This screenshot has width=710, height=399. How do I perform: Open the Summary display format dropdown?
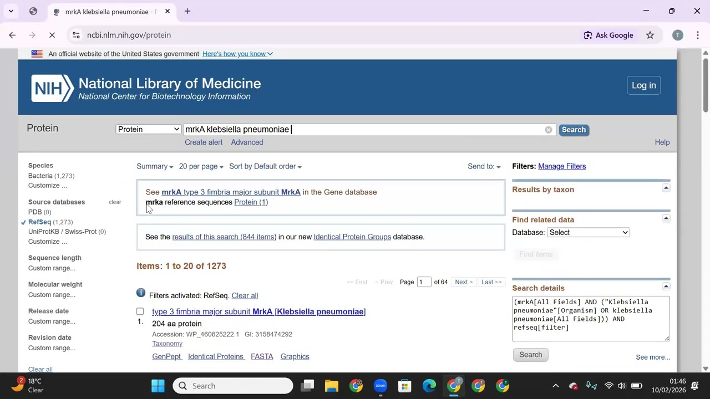tap(155, 166)
